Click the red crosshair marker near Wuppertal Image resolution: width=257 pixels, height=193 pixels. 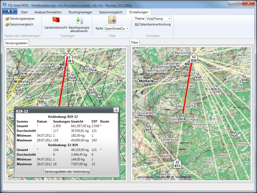tap(191, 113)
